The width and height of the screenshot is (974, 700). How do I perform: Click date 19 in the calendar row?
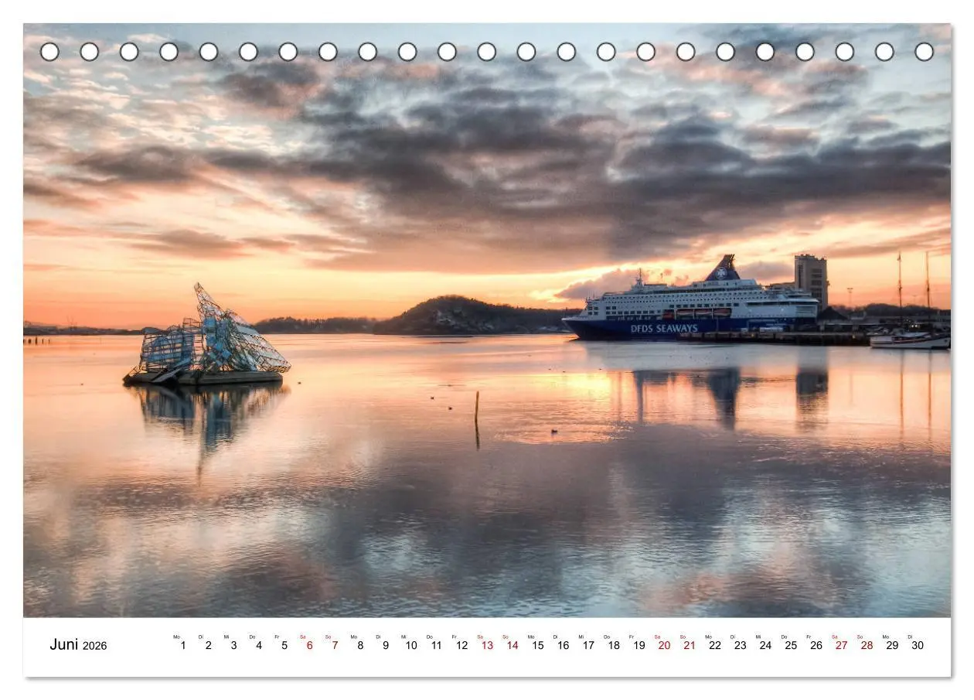click(x=639, y=645)
